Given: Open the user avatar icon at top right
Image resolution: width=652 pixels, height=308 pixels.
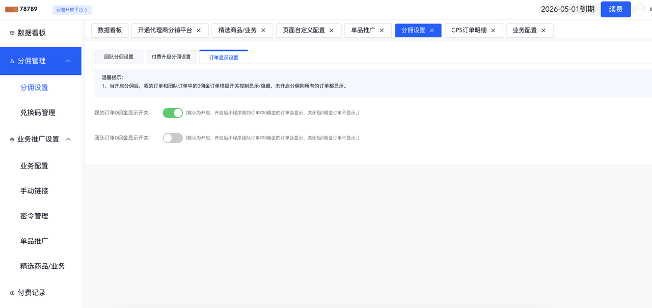Looking at the screenshot, I should pyautogui.click(x=640, y=9).
